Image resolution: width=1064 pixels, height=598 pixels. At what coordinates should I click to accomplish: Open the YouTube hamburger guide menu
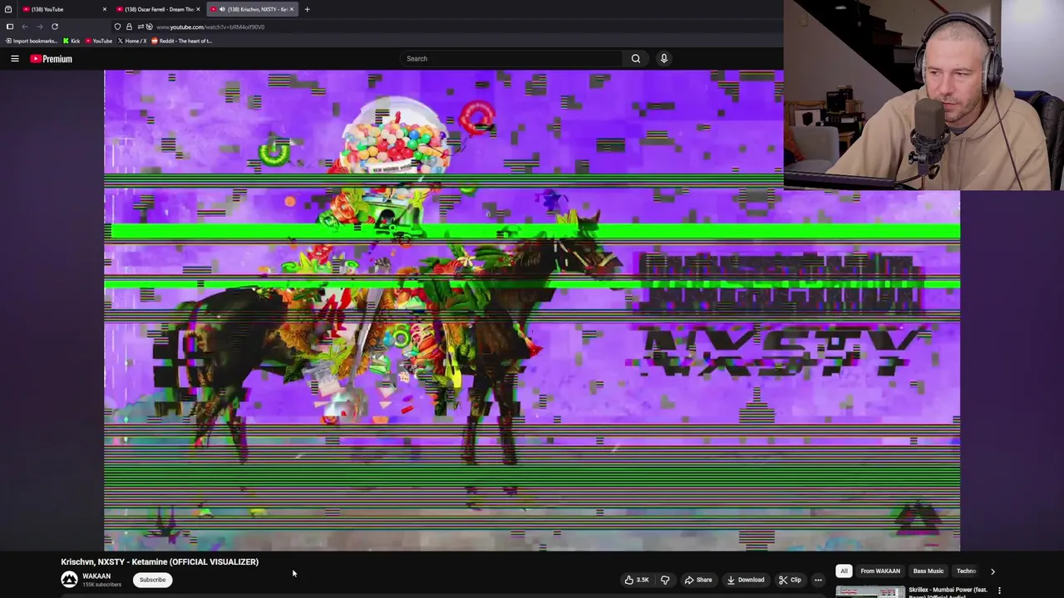pyautogui.click(x=15, y=58)
